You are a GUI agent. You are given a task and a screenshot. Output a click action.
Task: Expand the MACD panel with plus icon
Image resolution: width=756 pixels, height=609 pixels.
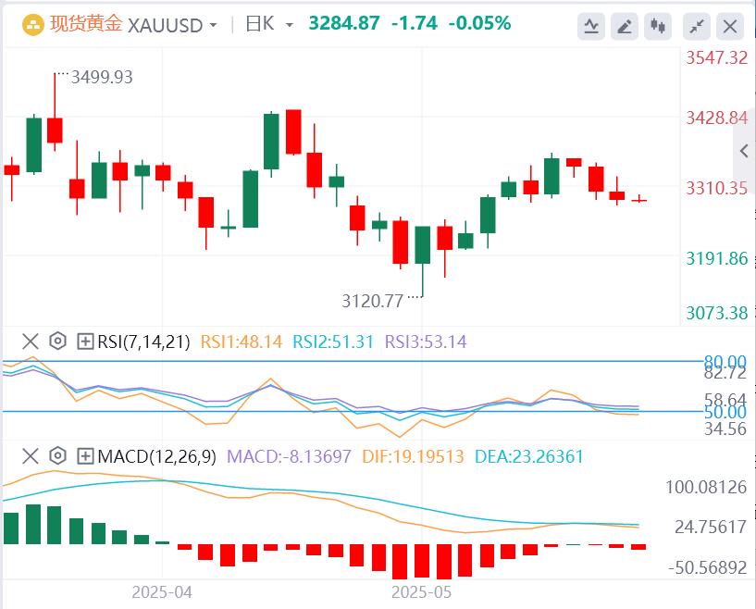(x=85, y=455)
